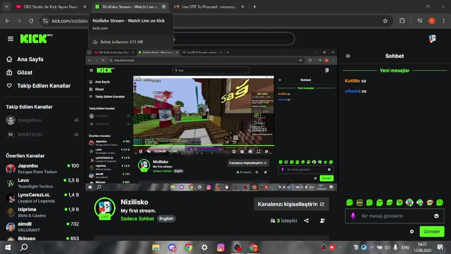
Task: Click the ENG language indicator
Action: click(x=405, y=247)
